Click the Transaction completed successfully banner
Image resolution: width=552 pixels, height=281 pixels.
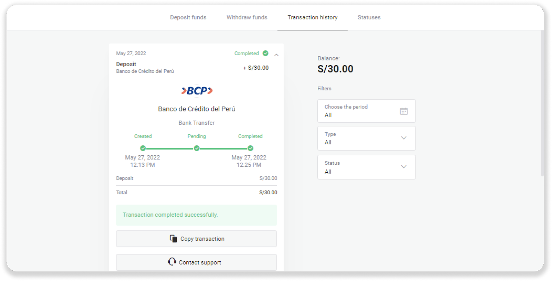pos(196,215)
